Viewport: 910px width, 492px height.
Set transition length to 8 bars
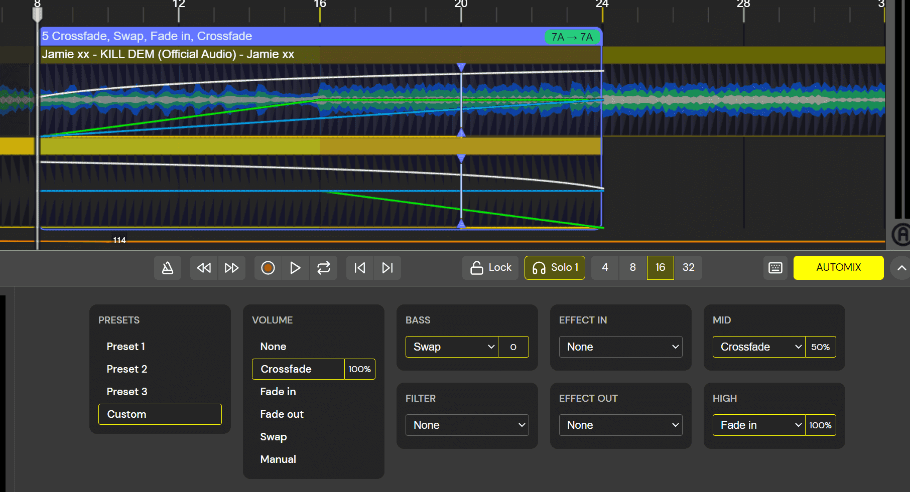pos(633,268)
